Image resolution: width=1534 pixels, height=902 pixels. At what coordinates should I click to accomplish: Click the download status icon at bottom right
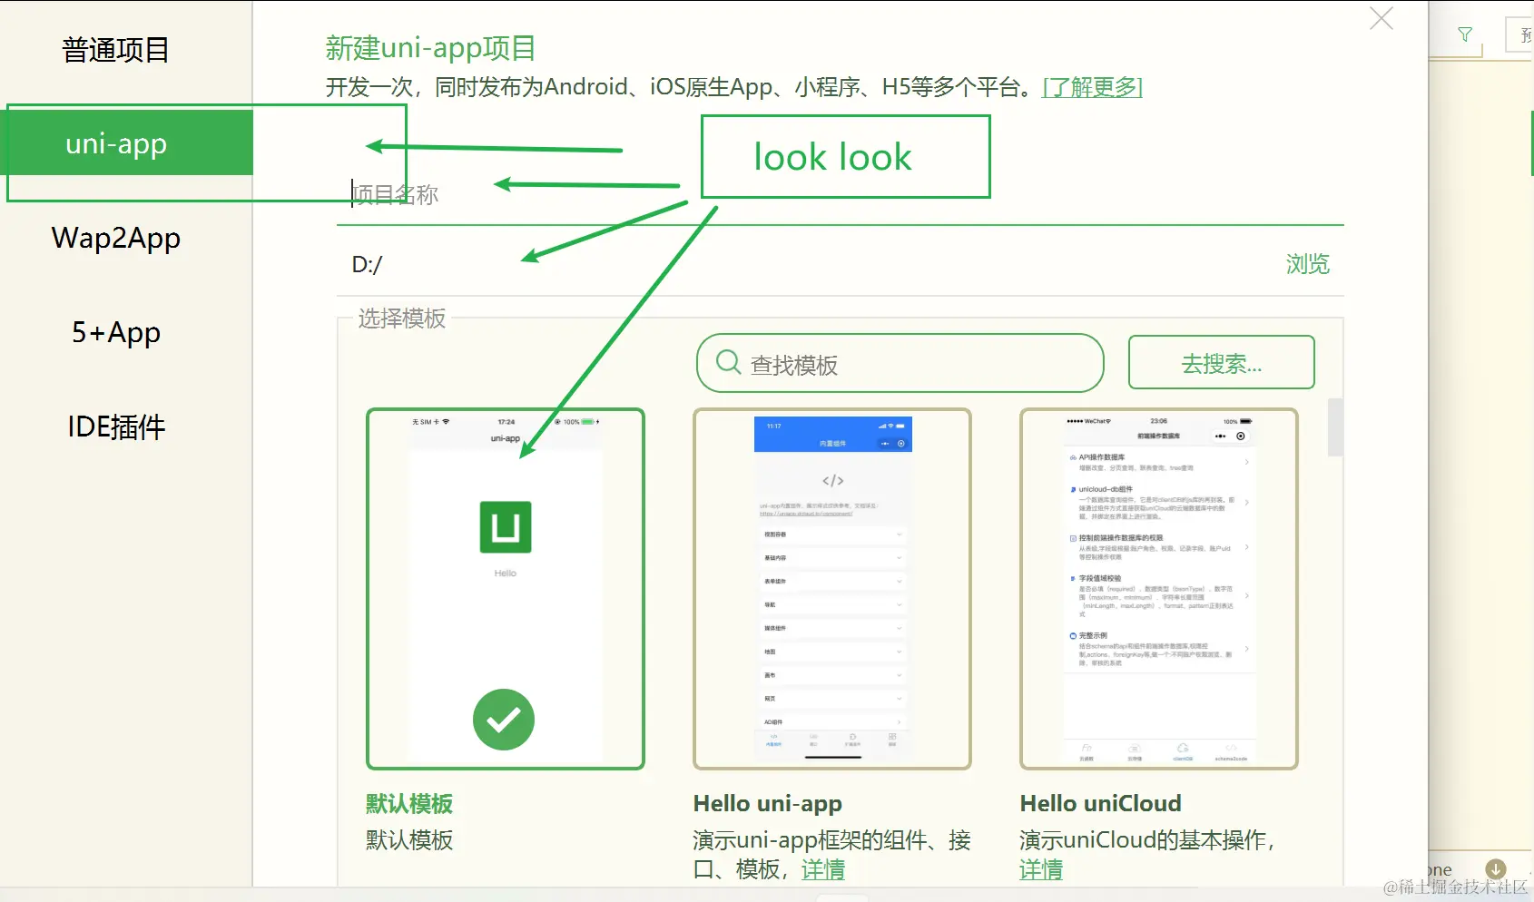pos(1498,869)
